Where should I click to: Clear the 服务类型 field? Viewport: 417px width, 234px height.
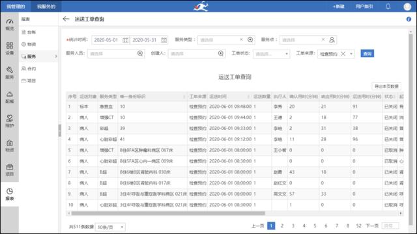click(241, 40)
